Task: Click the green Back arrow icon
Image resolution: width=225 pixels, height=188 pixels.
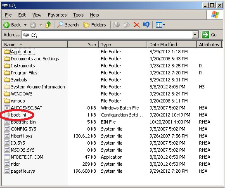Action: (6, 25)
